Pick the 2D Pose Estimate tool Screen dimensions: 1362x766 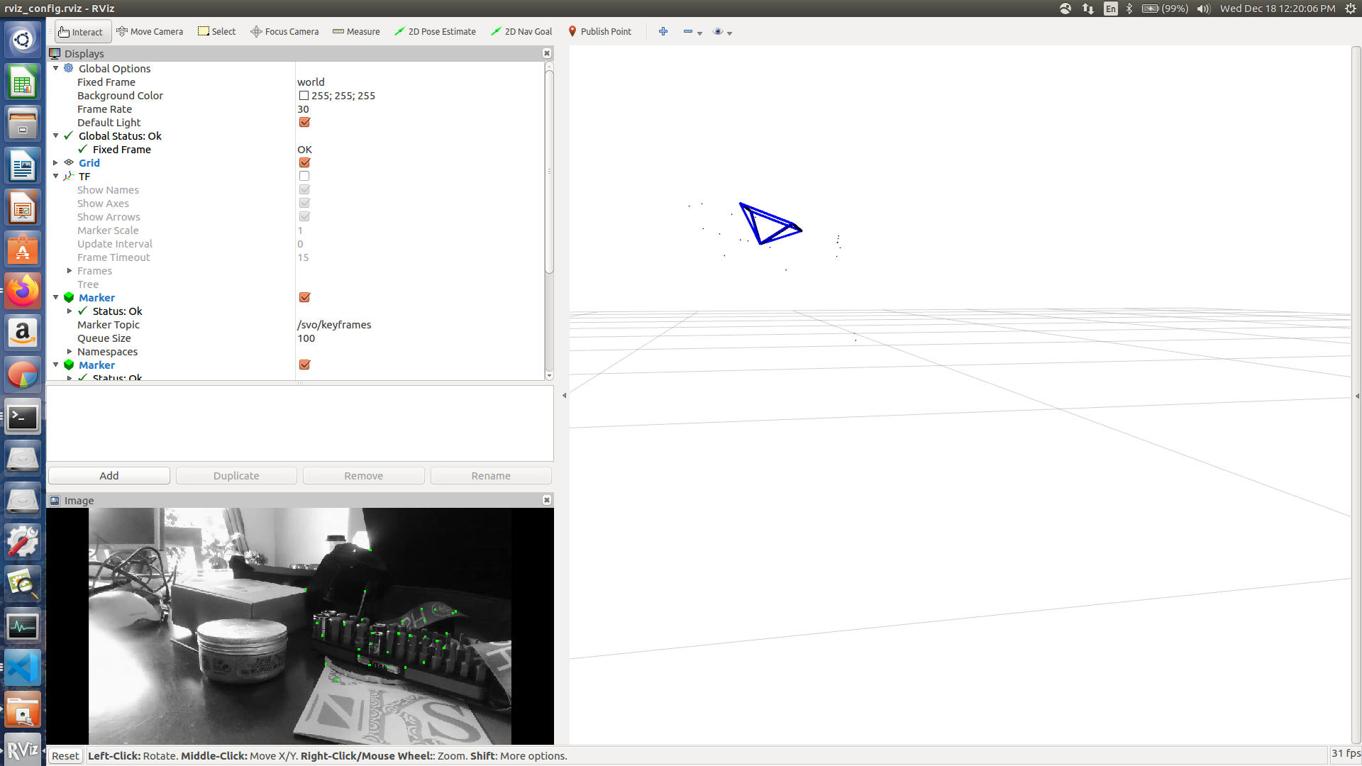(x=435, y=32)
